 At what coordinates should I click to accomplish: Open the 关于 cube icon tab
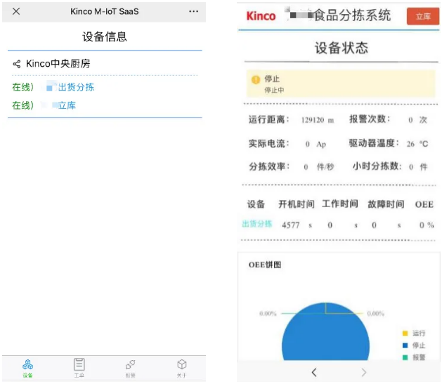point(181,364)
